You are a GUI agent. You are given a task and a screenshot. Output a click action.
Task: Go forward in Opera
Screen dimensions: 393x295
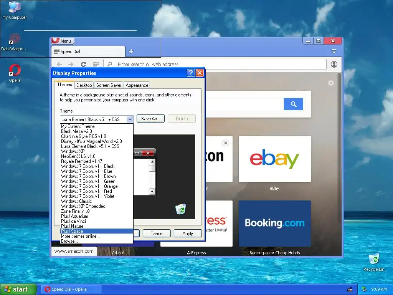[x=71, y=64]
